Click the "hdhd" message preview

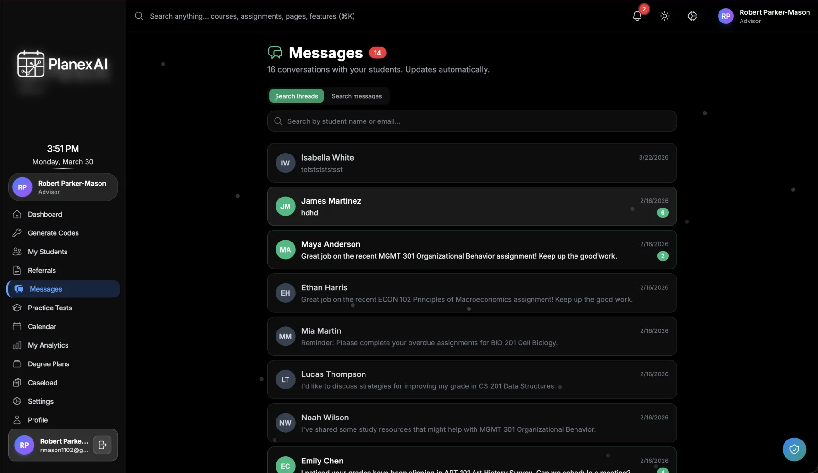[310, 213]
